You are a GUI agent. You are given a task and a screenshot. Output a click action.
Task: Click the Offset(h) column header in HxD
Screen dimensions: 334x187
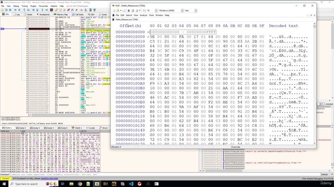tap(130, 25)
